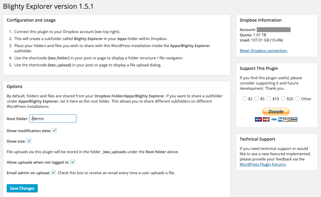Viewport: 321px width, 197px height.
Task: Click the Save Changes button
Action: [x=22, y=188]
